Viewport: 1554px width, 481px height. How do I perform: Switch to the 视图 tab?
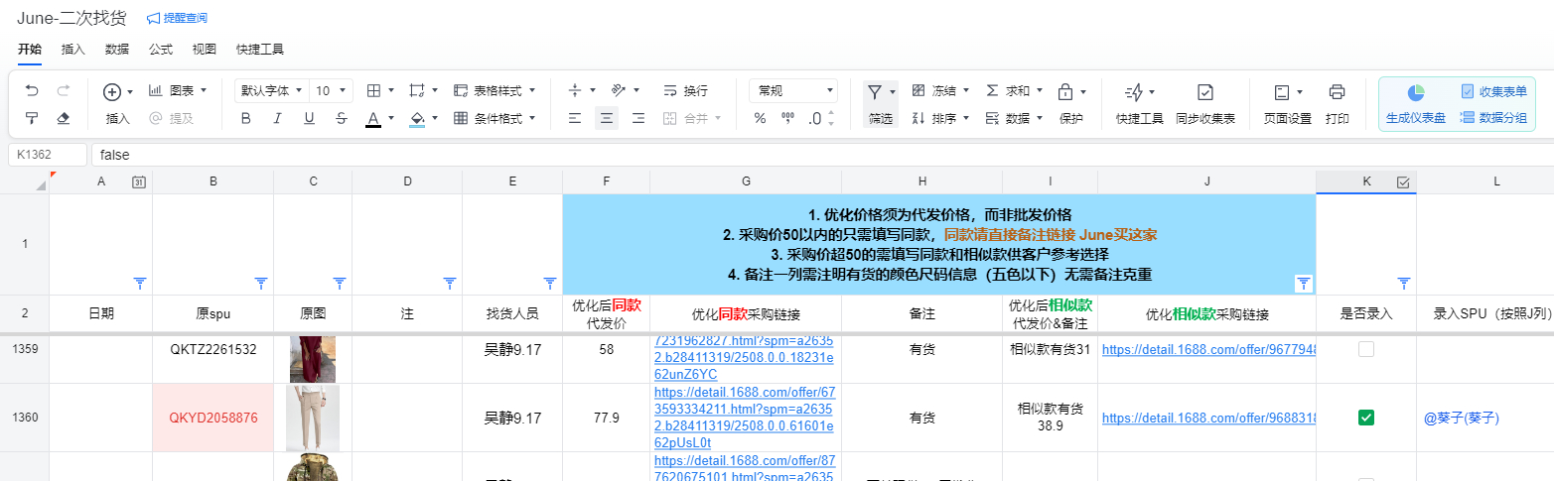coord(205,50)
